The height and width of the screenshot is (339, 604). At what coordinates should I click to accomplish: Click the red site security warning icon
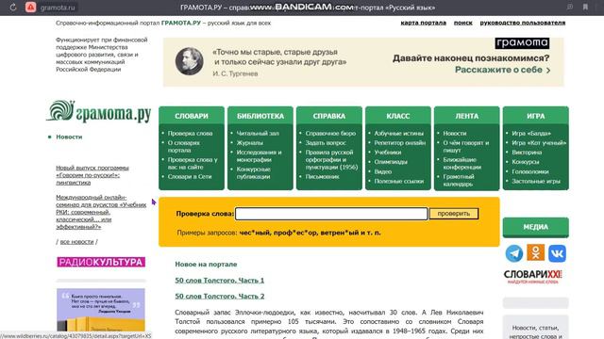tap(30, 7)
